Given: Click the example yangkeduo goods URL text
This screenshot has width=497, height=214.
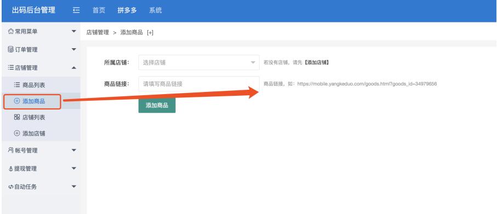Looking at the screenshot, I should tap(367, 84).
